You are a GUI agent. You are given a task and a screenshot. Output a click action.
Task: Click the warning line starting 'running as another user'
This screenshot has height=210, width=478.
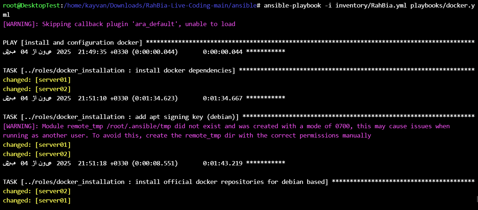pyautogui.click(x=187, y=135)
